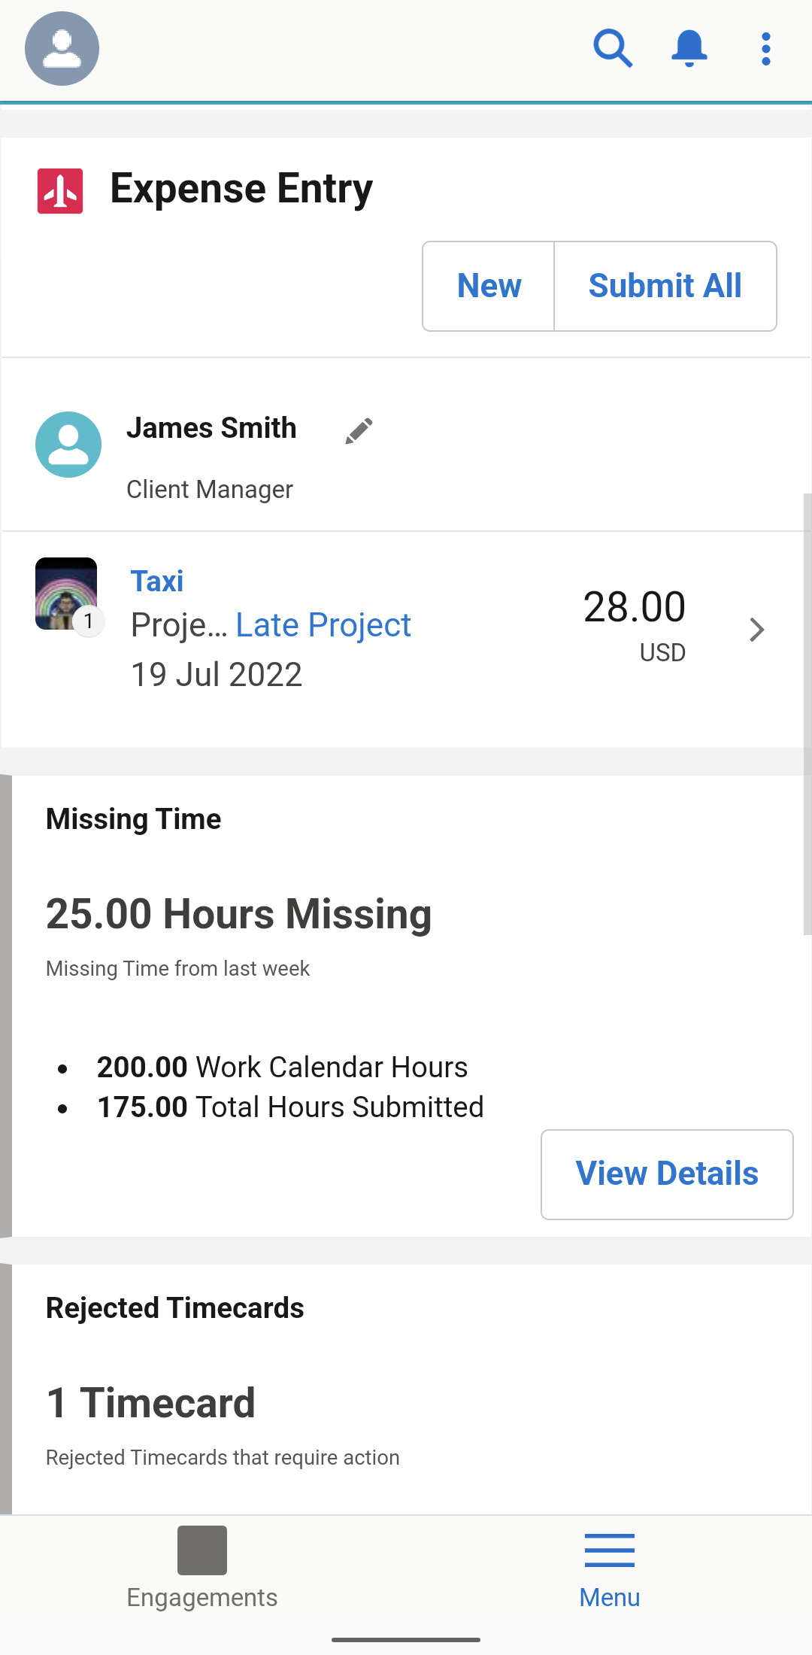
Task: Open the Menu hamburger tab
Action: (x=609, y=1569)
